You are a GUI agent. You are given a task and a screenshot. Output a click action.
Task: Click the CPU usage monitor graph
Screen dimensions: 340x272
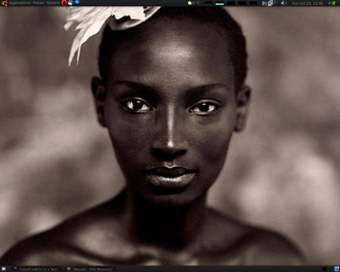coord(209,3)
